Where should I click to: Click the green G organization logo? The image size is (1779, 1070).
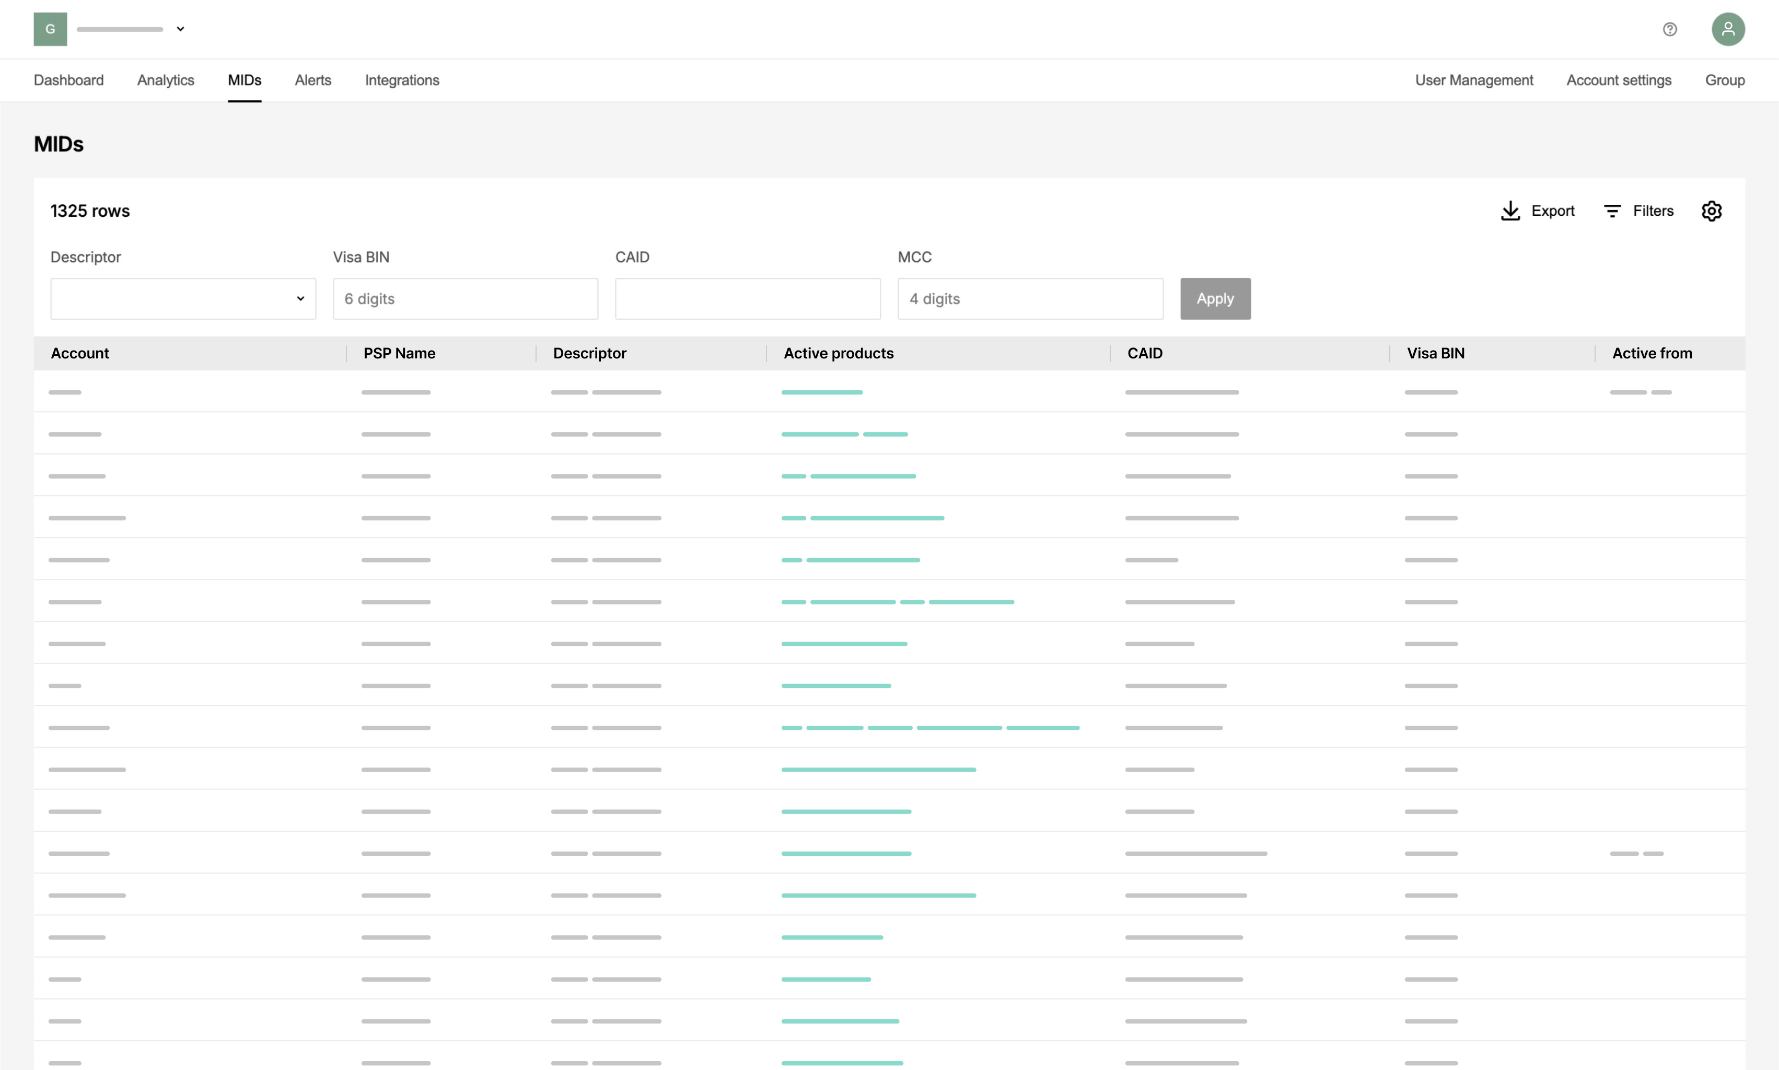(x=51, y=29)
